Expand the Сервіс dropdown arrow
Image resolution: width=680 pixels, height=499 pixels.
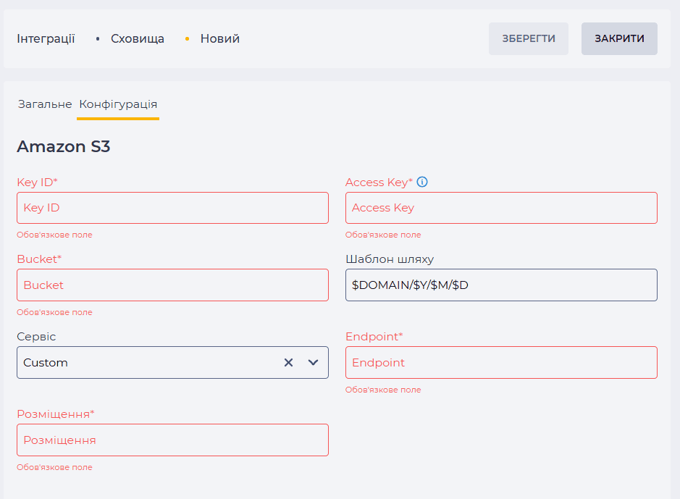tap(313, 362)
